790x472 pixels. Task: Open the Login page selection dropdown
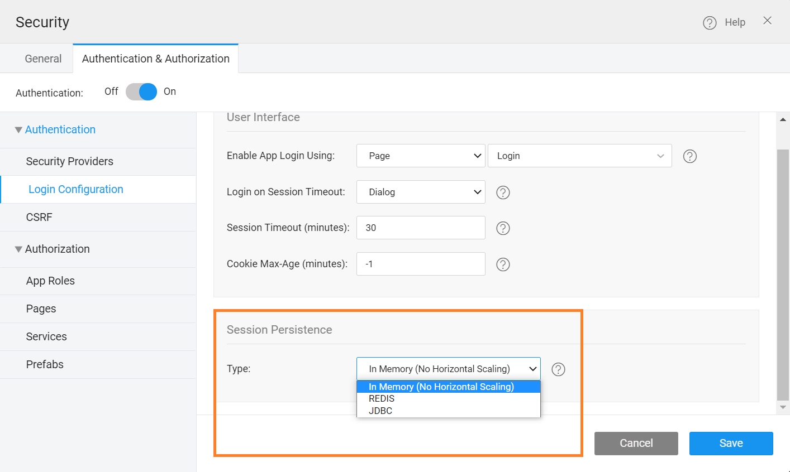(579, 156)
